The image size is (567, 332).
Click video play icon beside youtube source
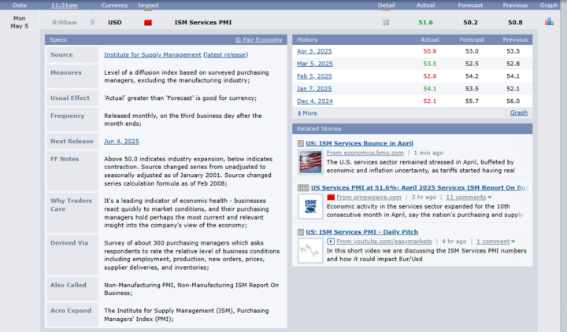[331, 242]
